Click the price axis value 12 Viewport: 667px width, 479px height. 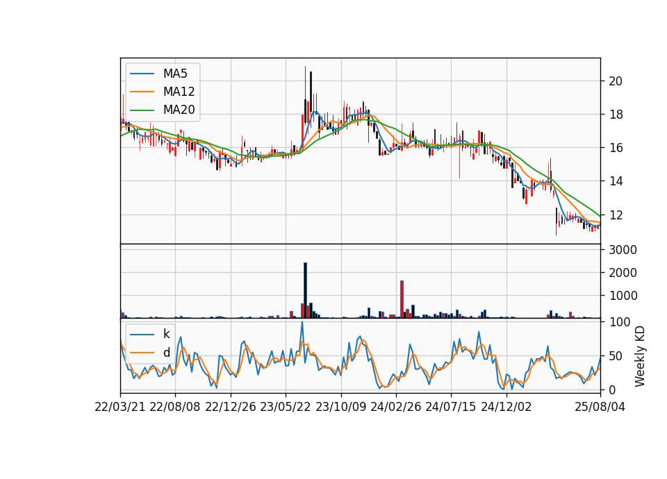pyautogui.click(x=615, y=215)
